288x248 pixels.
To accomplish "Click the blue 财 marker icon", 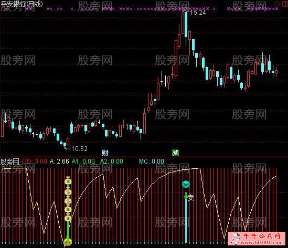I will (x=105, y=153).
